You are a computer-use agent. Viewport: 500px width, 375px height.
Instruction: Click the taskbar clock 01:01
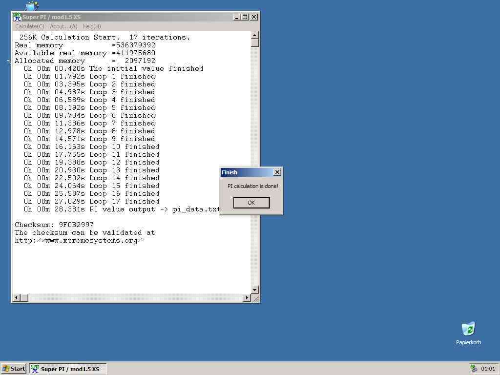pos(488,369)
